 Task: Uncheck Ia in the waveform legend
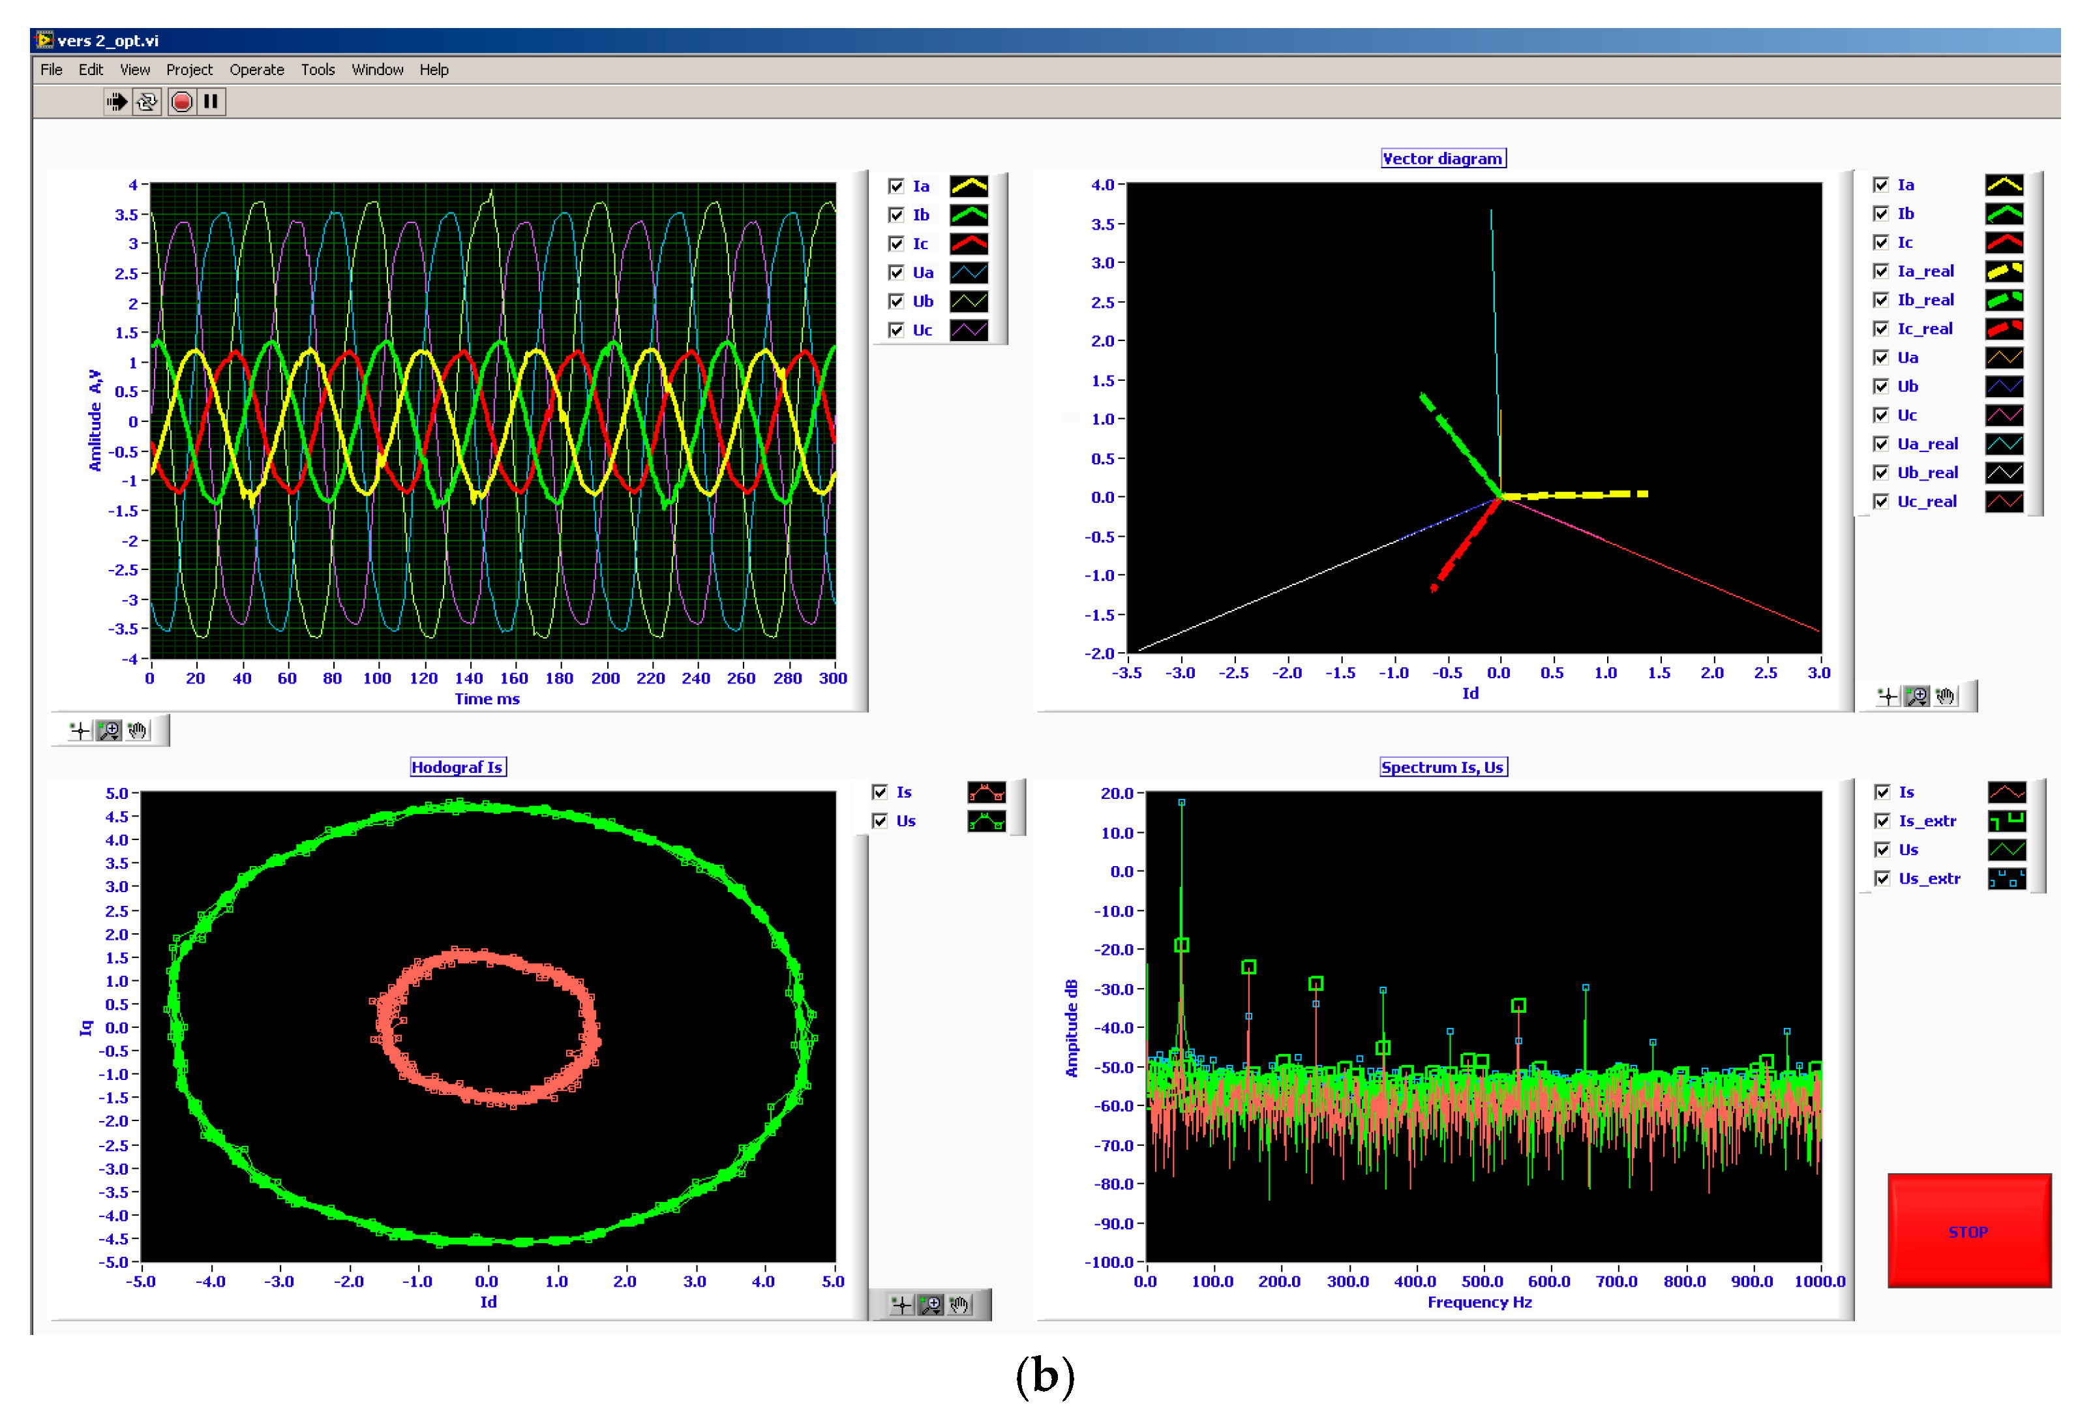[896, 187]
